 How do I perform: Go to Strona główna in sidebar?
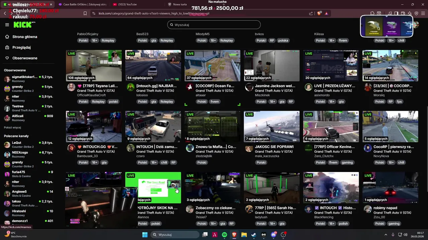25,37
